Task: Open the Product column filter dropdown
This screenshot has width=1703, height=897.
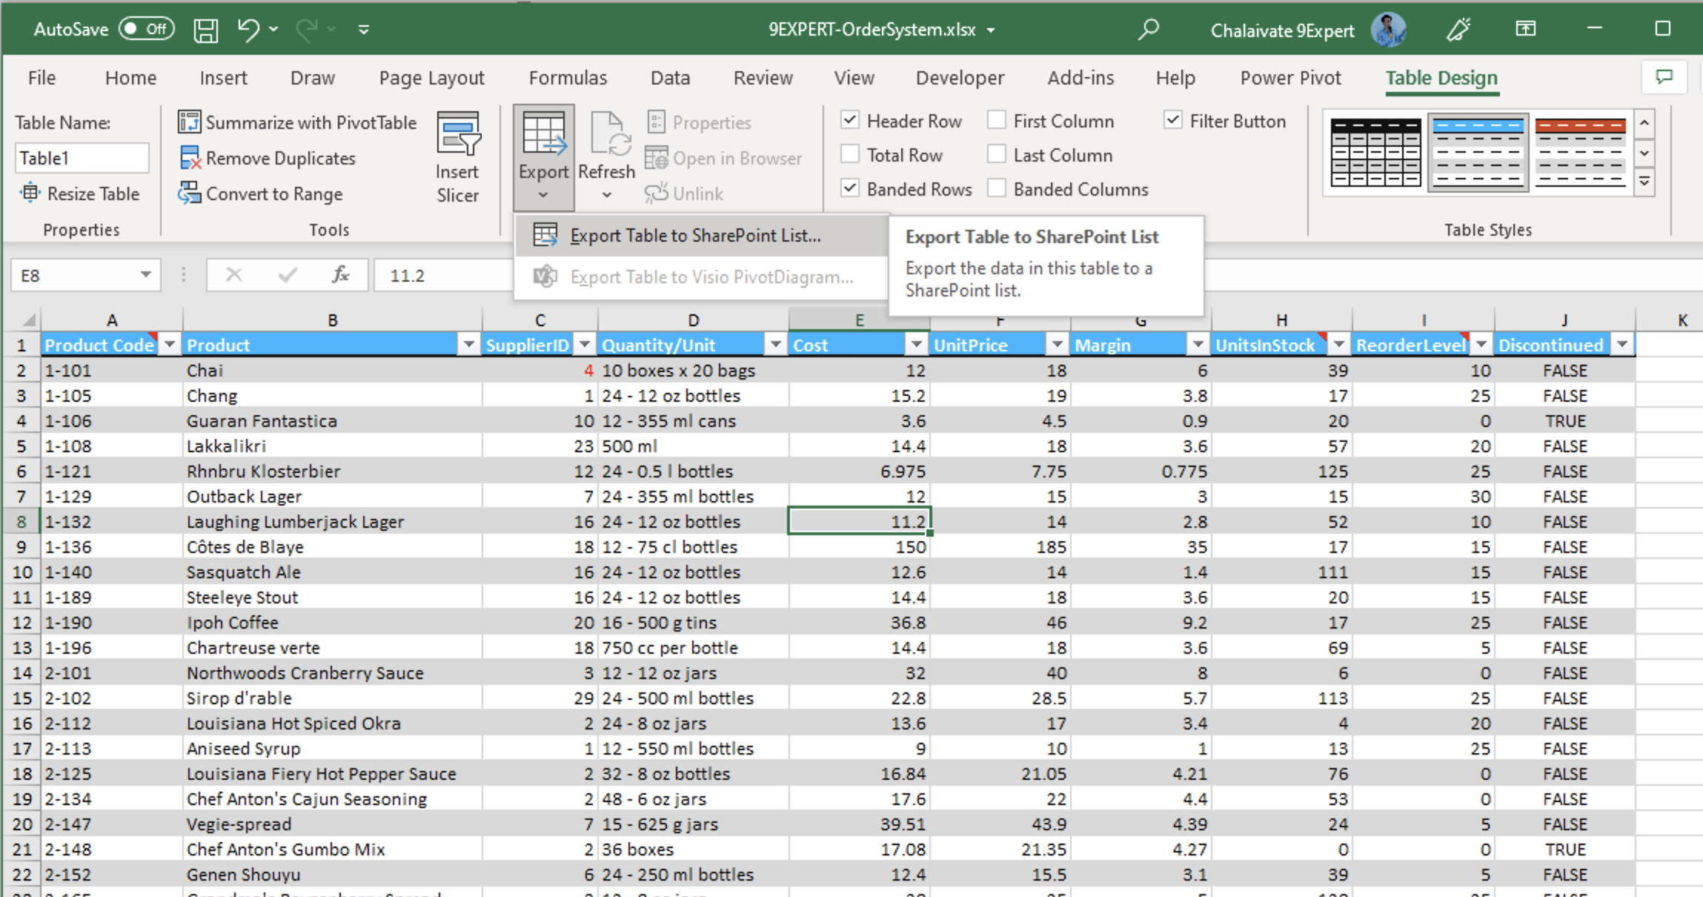Action: (469, 344)
